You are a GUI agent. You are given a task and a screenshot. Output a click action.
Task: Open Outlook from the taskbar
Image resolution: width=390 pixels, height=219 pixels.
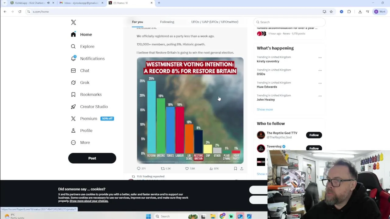[240, 216]
